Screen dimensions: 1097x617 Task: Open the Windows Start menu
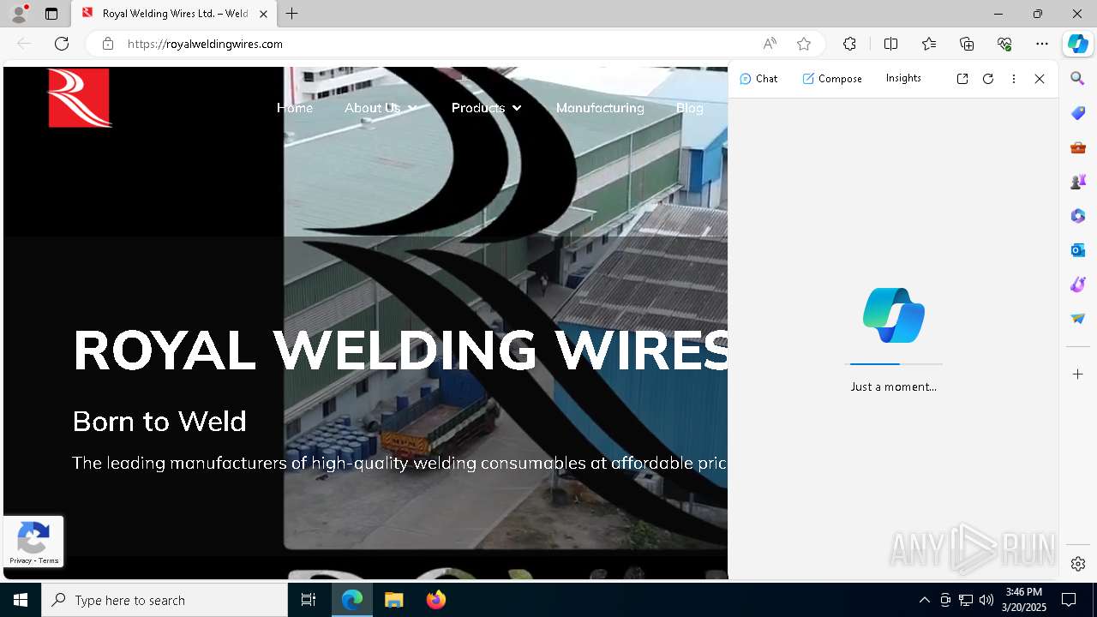[x=21, y=600]
